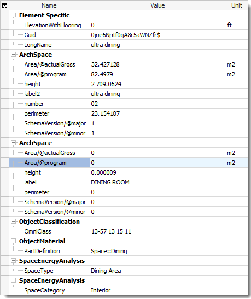Collapse the ObjectClassification group

click(x=13, y=222)
